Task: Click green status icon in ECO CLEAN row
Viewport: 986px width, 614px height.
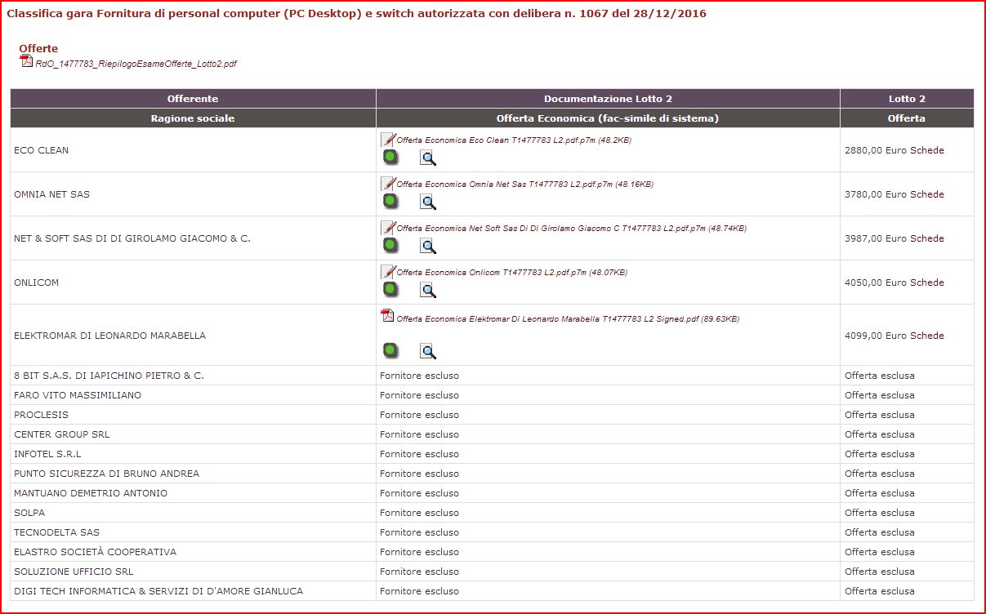Action: point(390,157)
